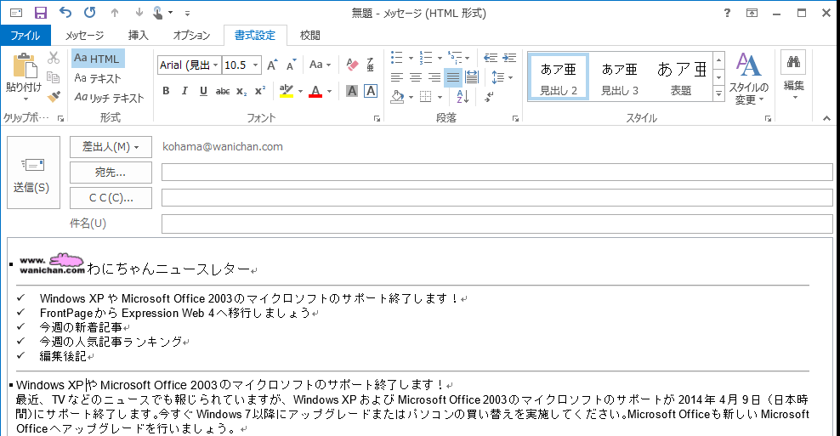Switch the message format to リッチ テキスト

pyautogui.click(x=110, y=98)
